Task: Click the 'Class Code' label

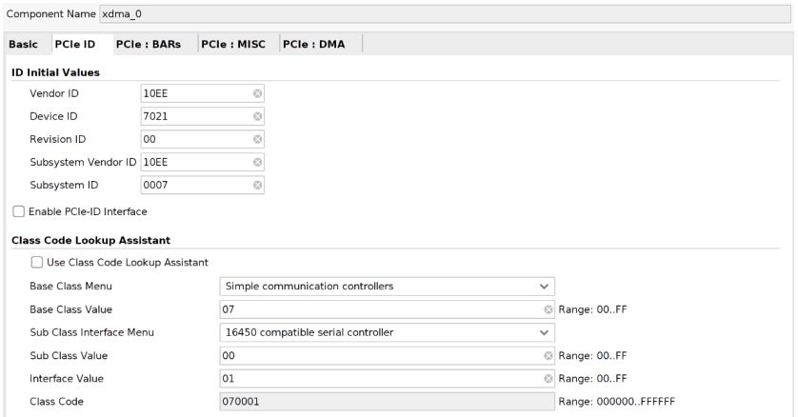Action: tap(56, 402)
